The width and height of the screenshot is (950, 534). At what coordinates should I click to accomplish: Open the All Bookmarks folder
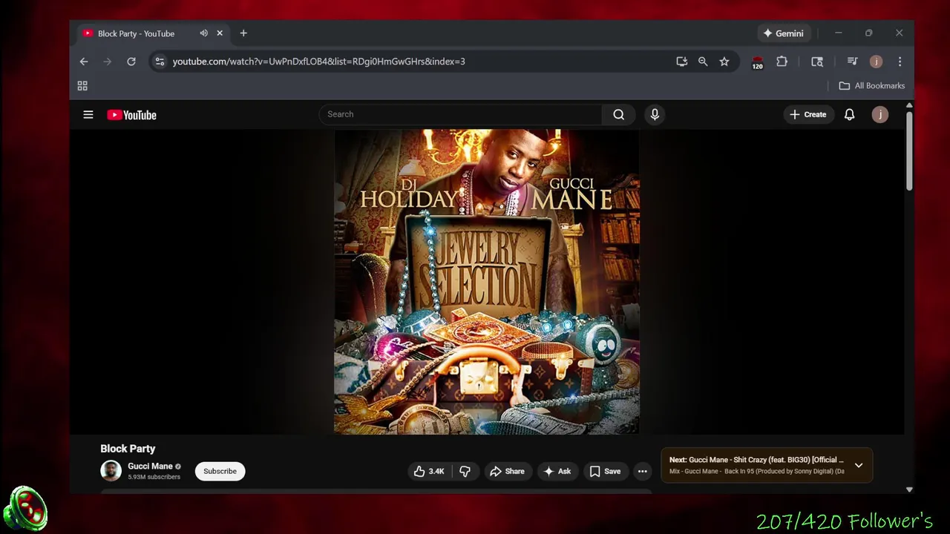872,86
